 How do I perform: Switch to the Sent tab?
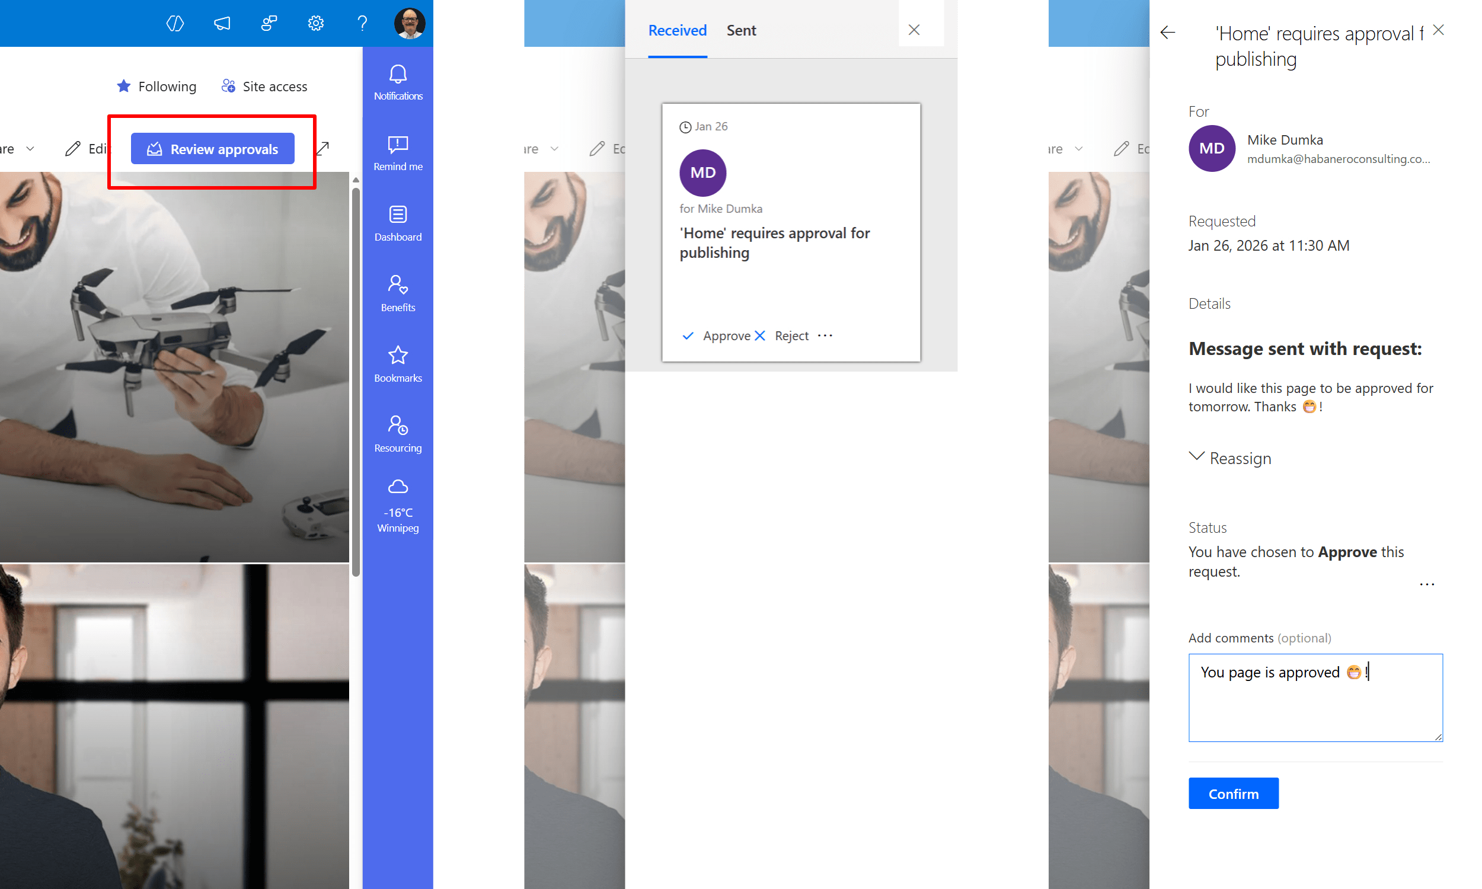point(741,30)
